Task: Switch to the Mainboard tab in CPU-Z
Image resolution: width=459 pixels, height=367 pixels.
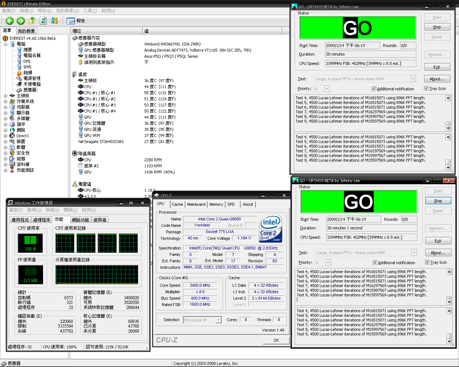Action: click(x=196, y=204)
